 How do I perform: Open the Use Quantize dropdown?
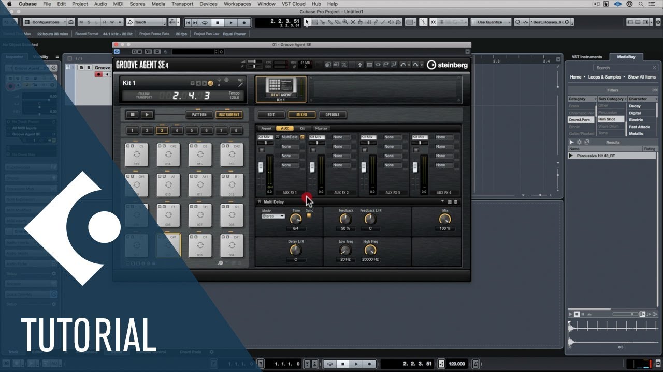tap(491, 22)
